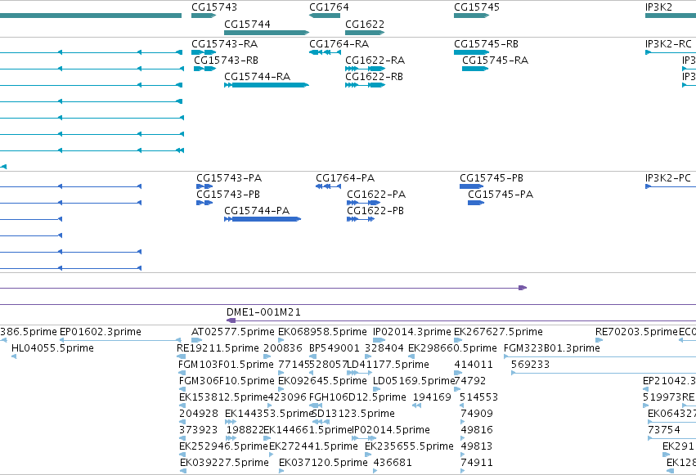Click the feature labeled 194169
Screen dimensions: 696x475
point(417,406)
